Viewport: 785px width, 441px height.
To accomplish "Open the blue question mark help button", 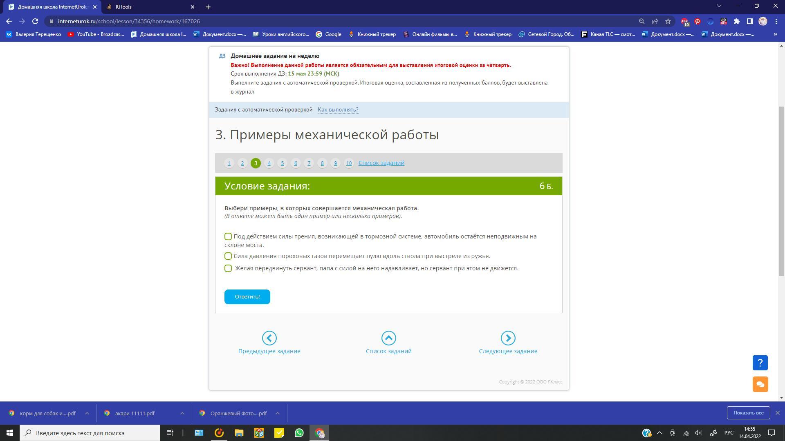I will [760, 363].
